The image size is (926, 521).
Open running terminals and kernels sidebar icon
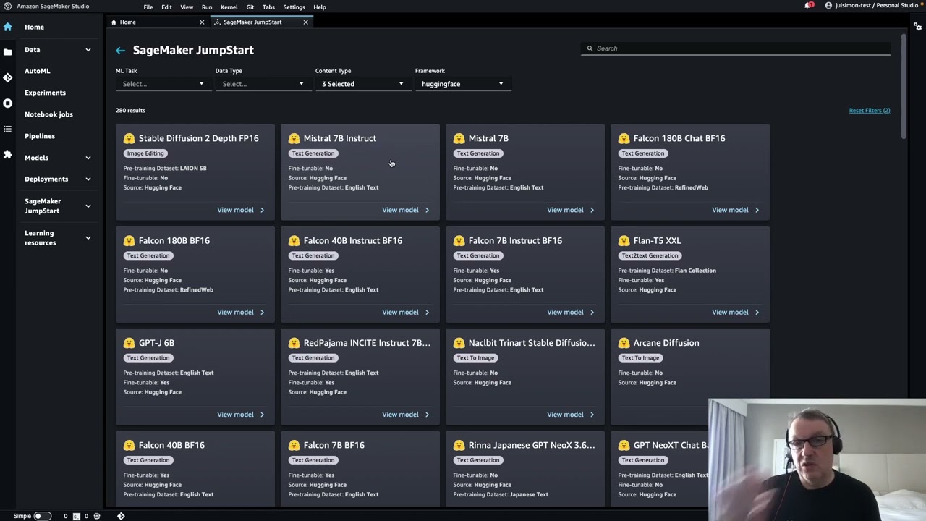pyautogui.click(x=7, y=103)
